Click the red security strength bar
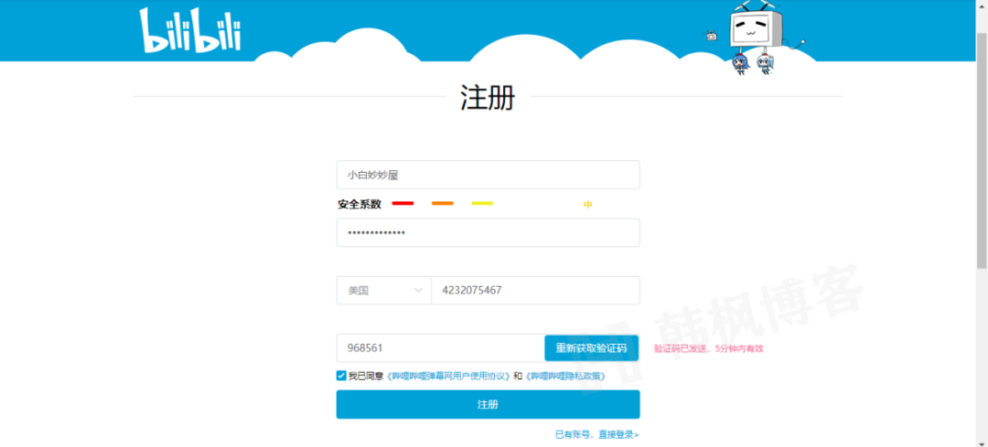 click(x=403, y=203)
